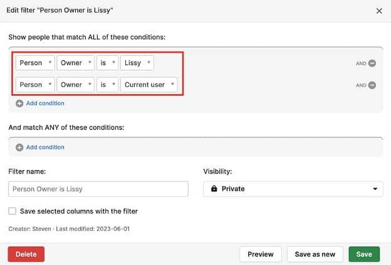391x265 pixels.
Task: Open Owner field dropdown in second condition
Action: pyautogui.click(x=75, y=85)
